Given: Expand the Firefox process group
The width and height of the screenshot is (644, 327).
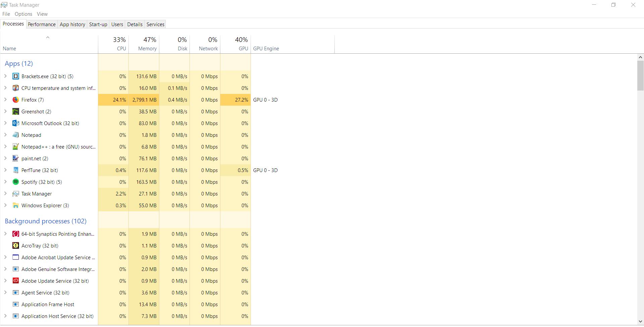Looking at the screenshot, I should click(x=5, y=100).
